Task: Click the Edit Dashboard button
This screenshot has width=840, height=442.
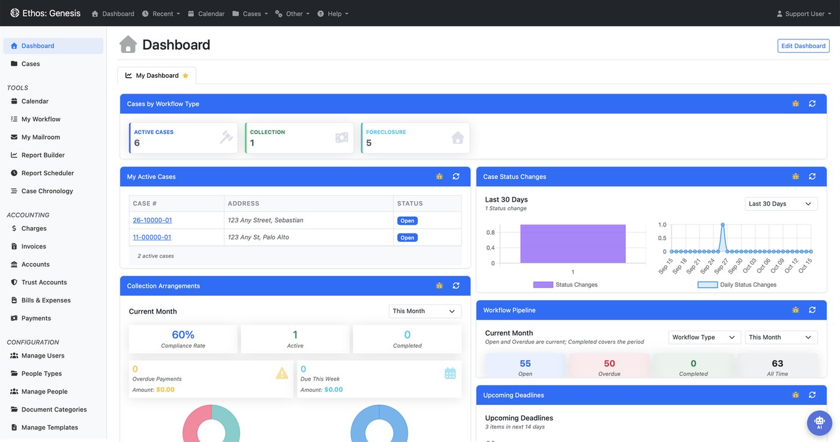Action: (x=803, y=46)
